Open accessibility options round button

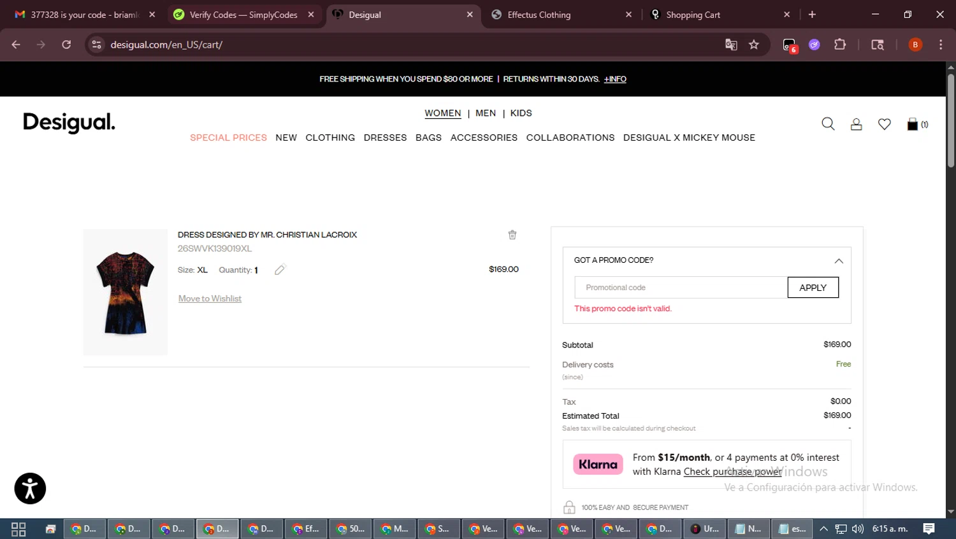pyautogui.click(x=30, y=489)
